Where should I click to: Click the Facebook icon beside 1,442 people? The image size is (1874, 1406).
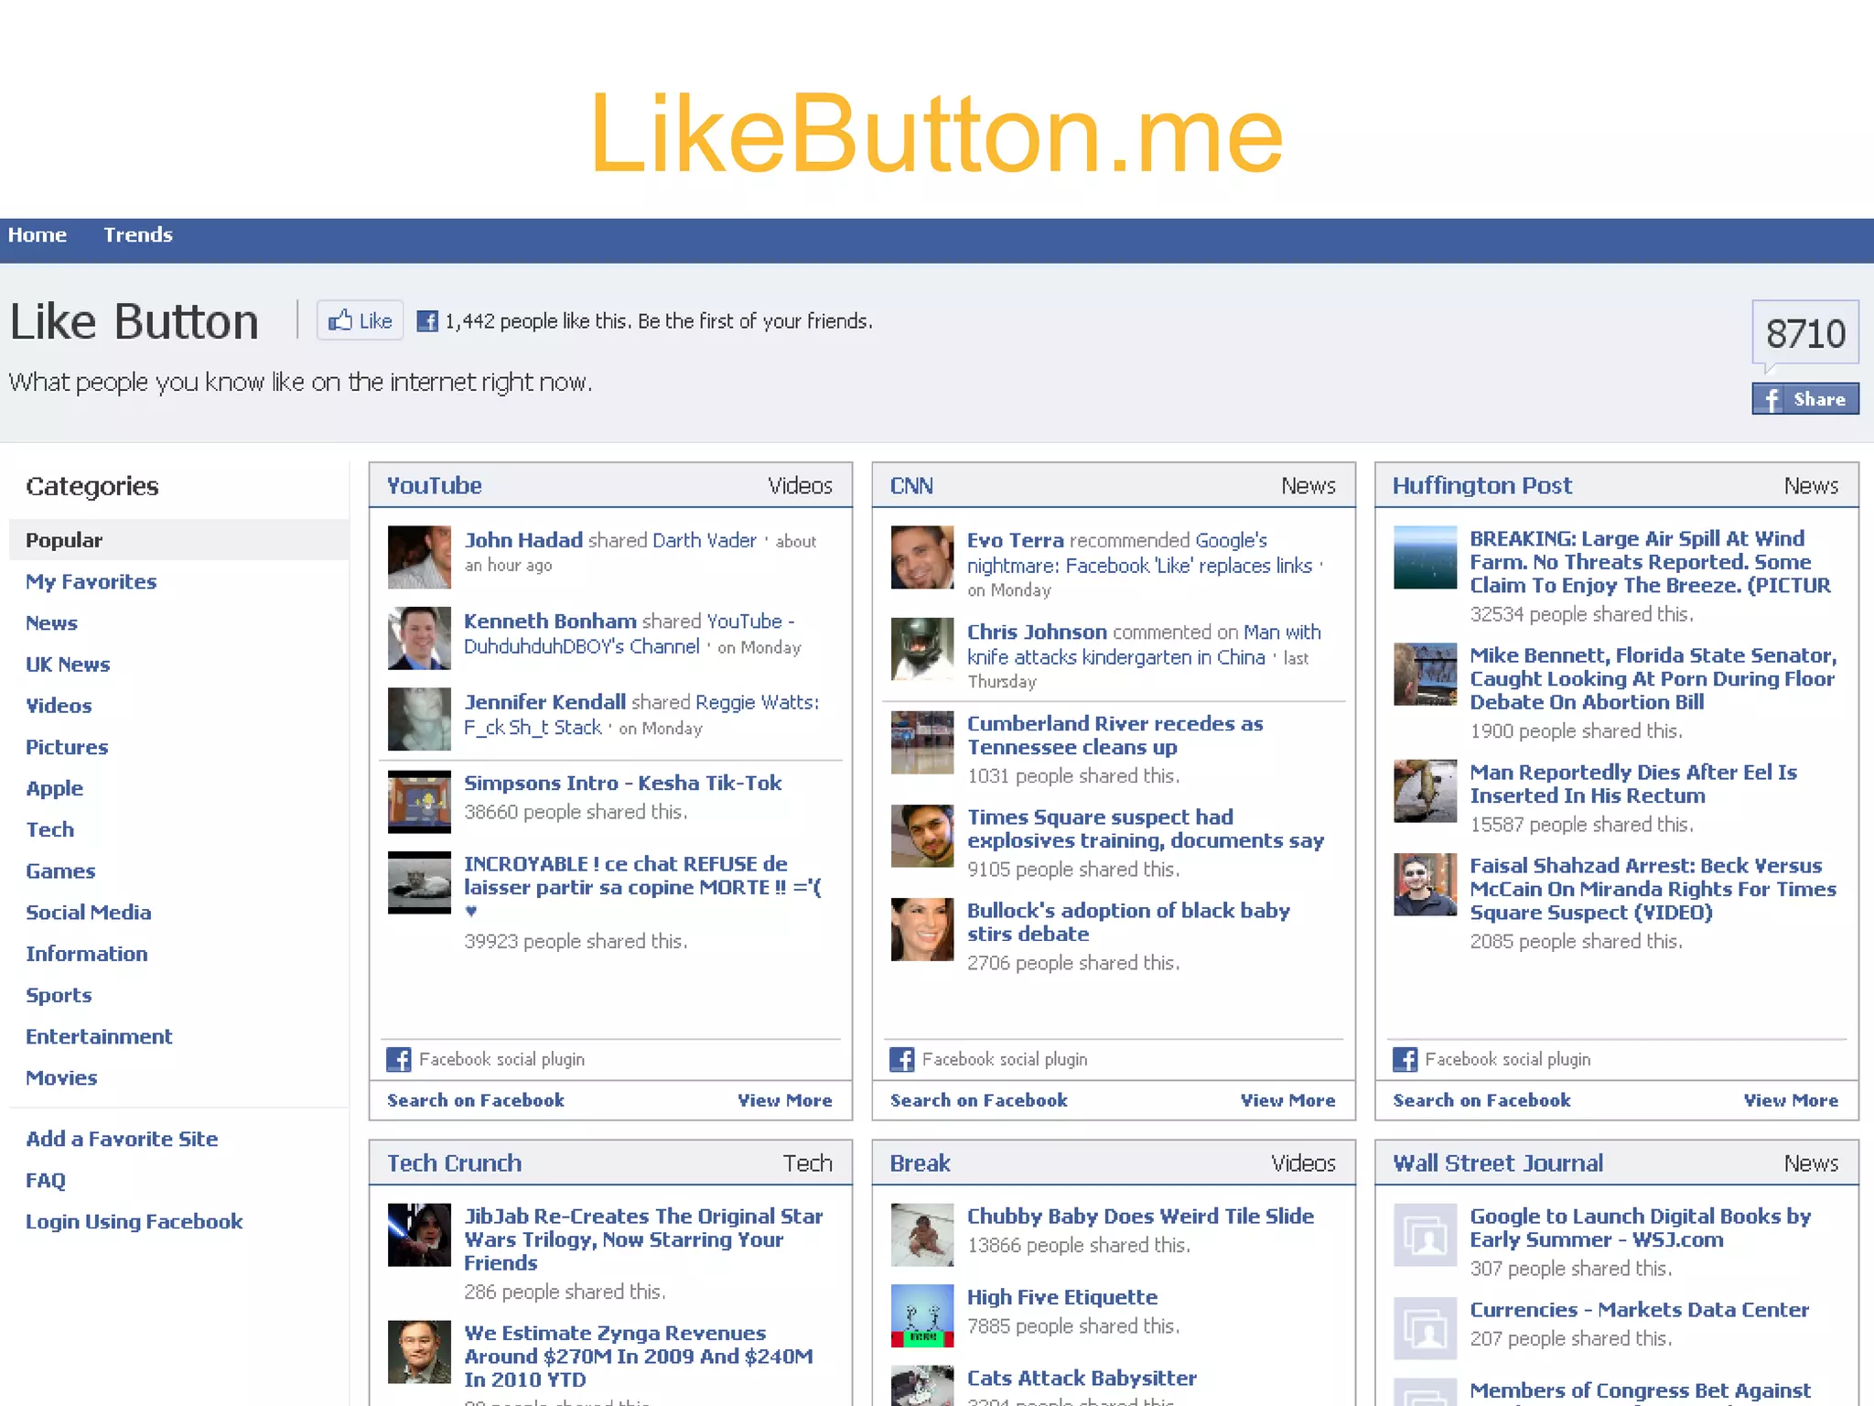pos(426,321)
